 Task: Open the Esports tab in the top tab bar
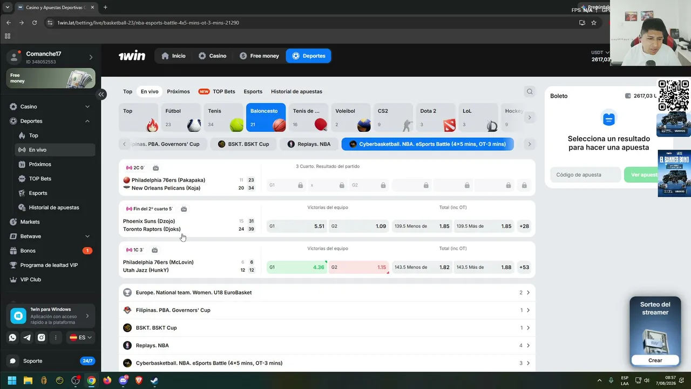tap(253, 91)
